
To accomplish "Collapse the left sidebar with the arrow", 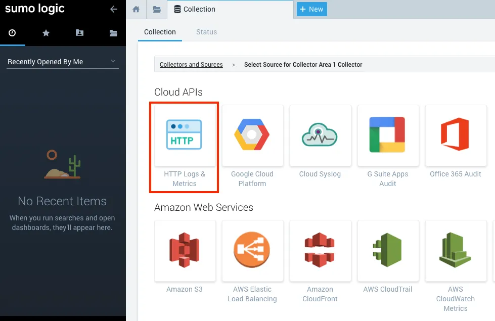I will click(113, 9).
